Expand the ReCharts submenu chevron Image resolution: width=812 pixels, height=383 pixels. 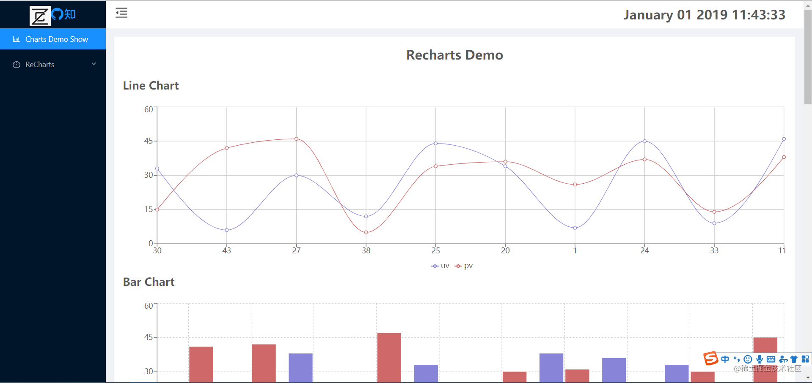coord(94,64)
